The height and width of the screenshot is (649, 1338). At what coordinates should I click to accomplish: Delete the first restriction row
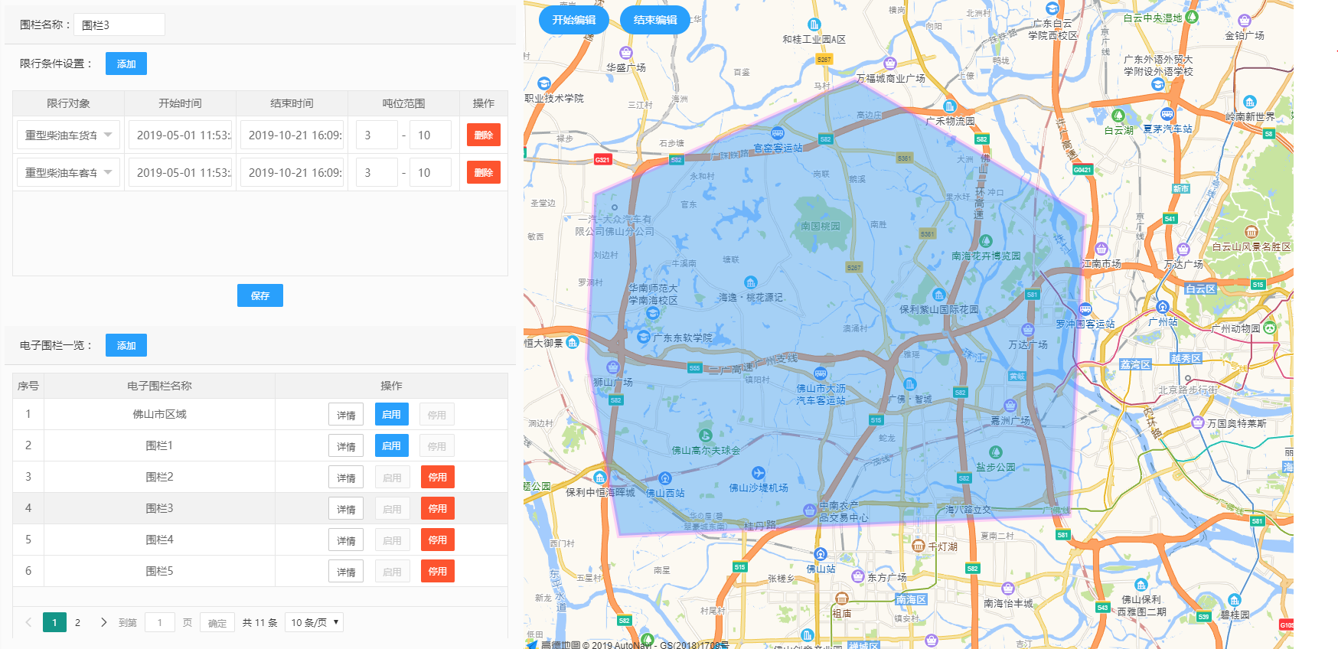coord(483,135)
